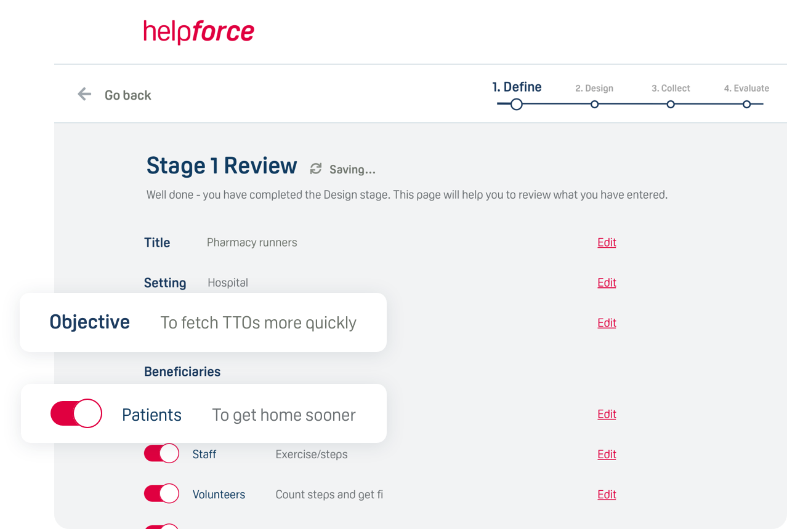
Task: Select the 1. Define step label
Action: [x=517, y=87]
